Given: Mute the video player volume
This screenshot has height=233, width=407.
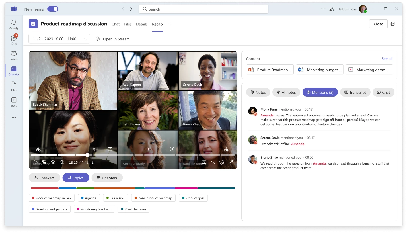Looking at the screenshot, I should [x=62, y=162].
